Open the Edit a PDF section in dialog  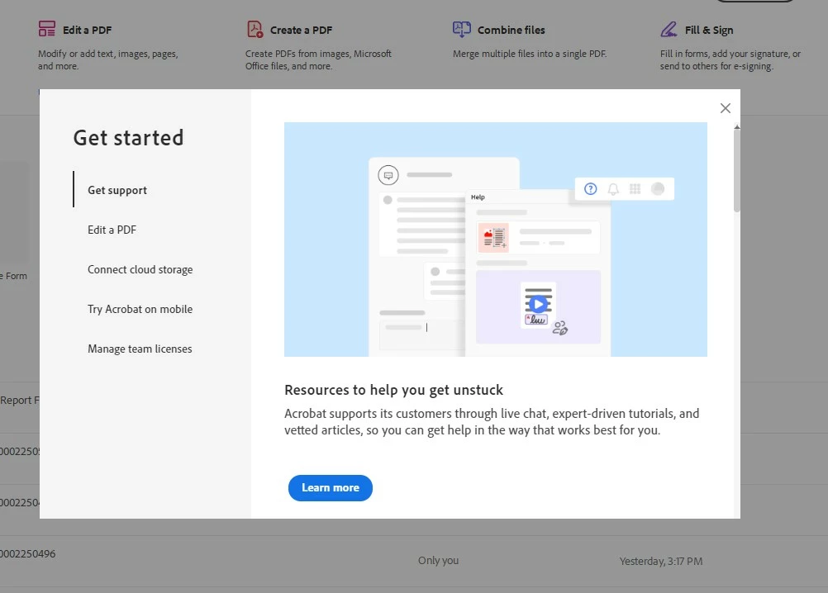tap(112, 230)
